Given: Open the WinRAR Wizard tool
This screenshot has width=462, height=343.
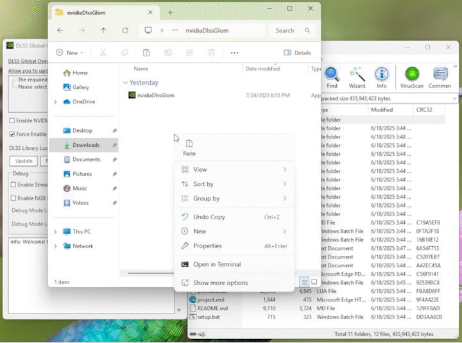Looking at the screenshot, I should 357,76.
